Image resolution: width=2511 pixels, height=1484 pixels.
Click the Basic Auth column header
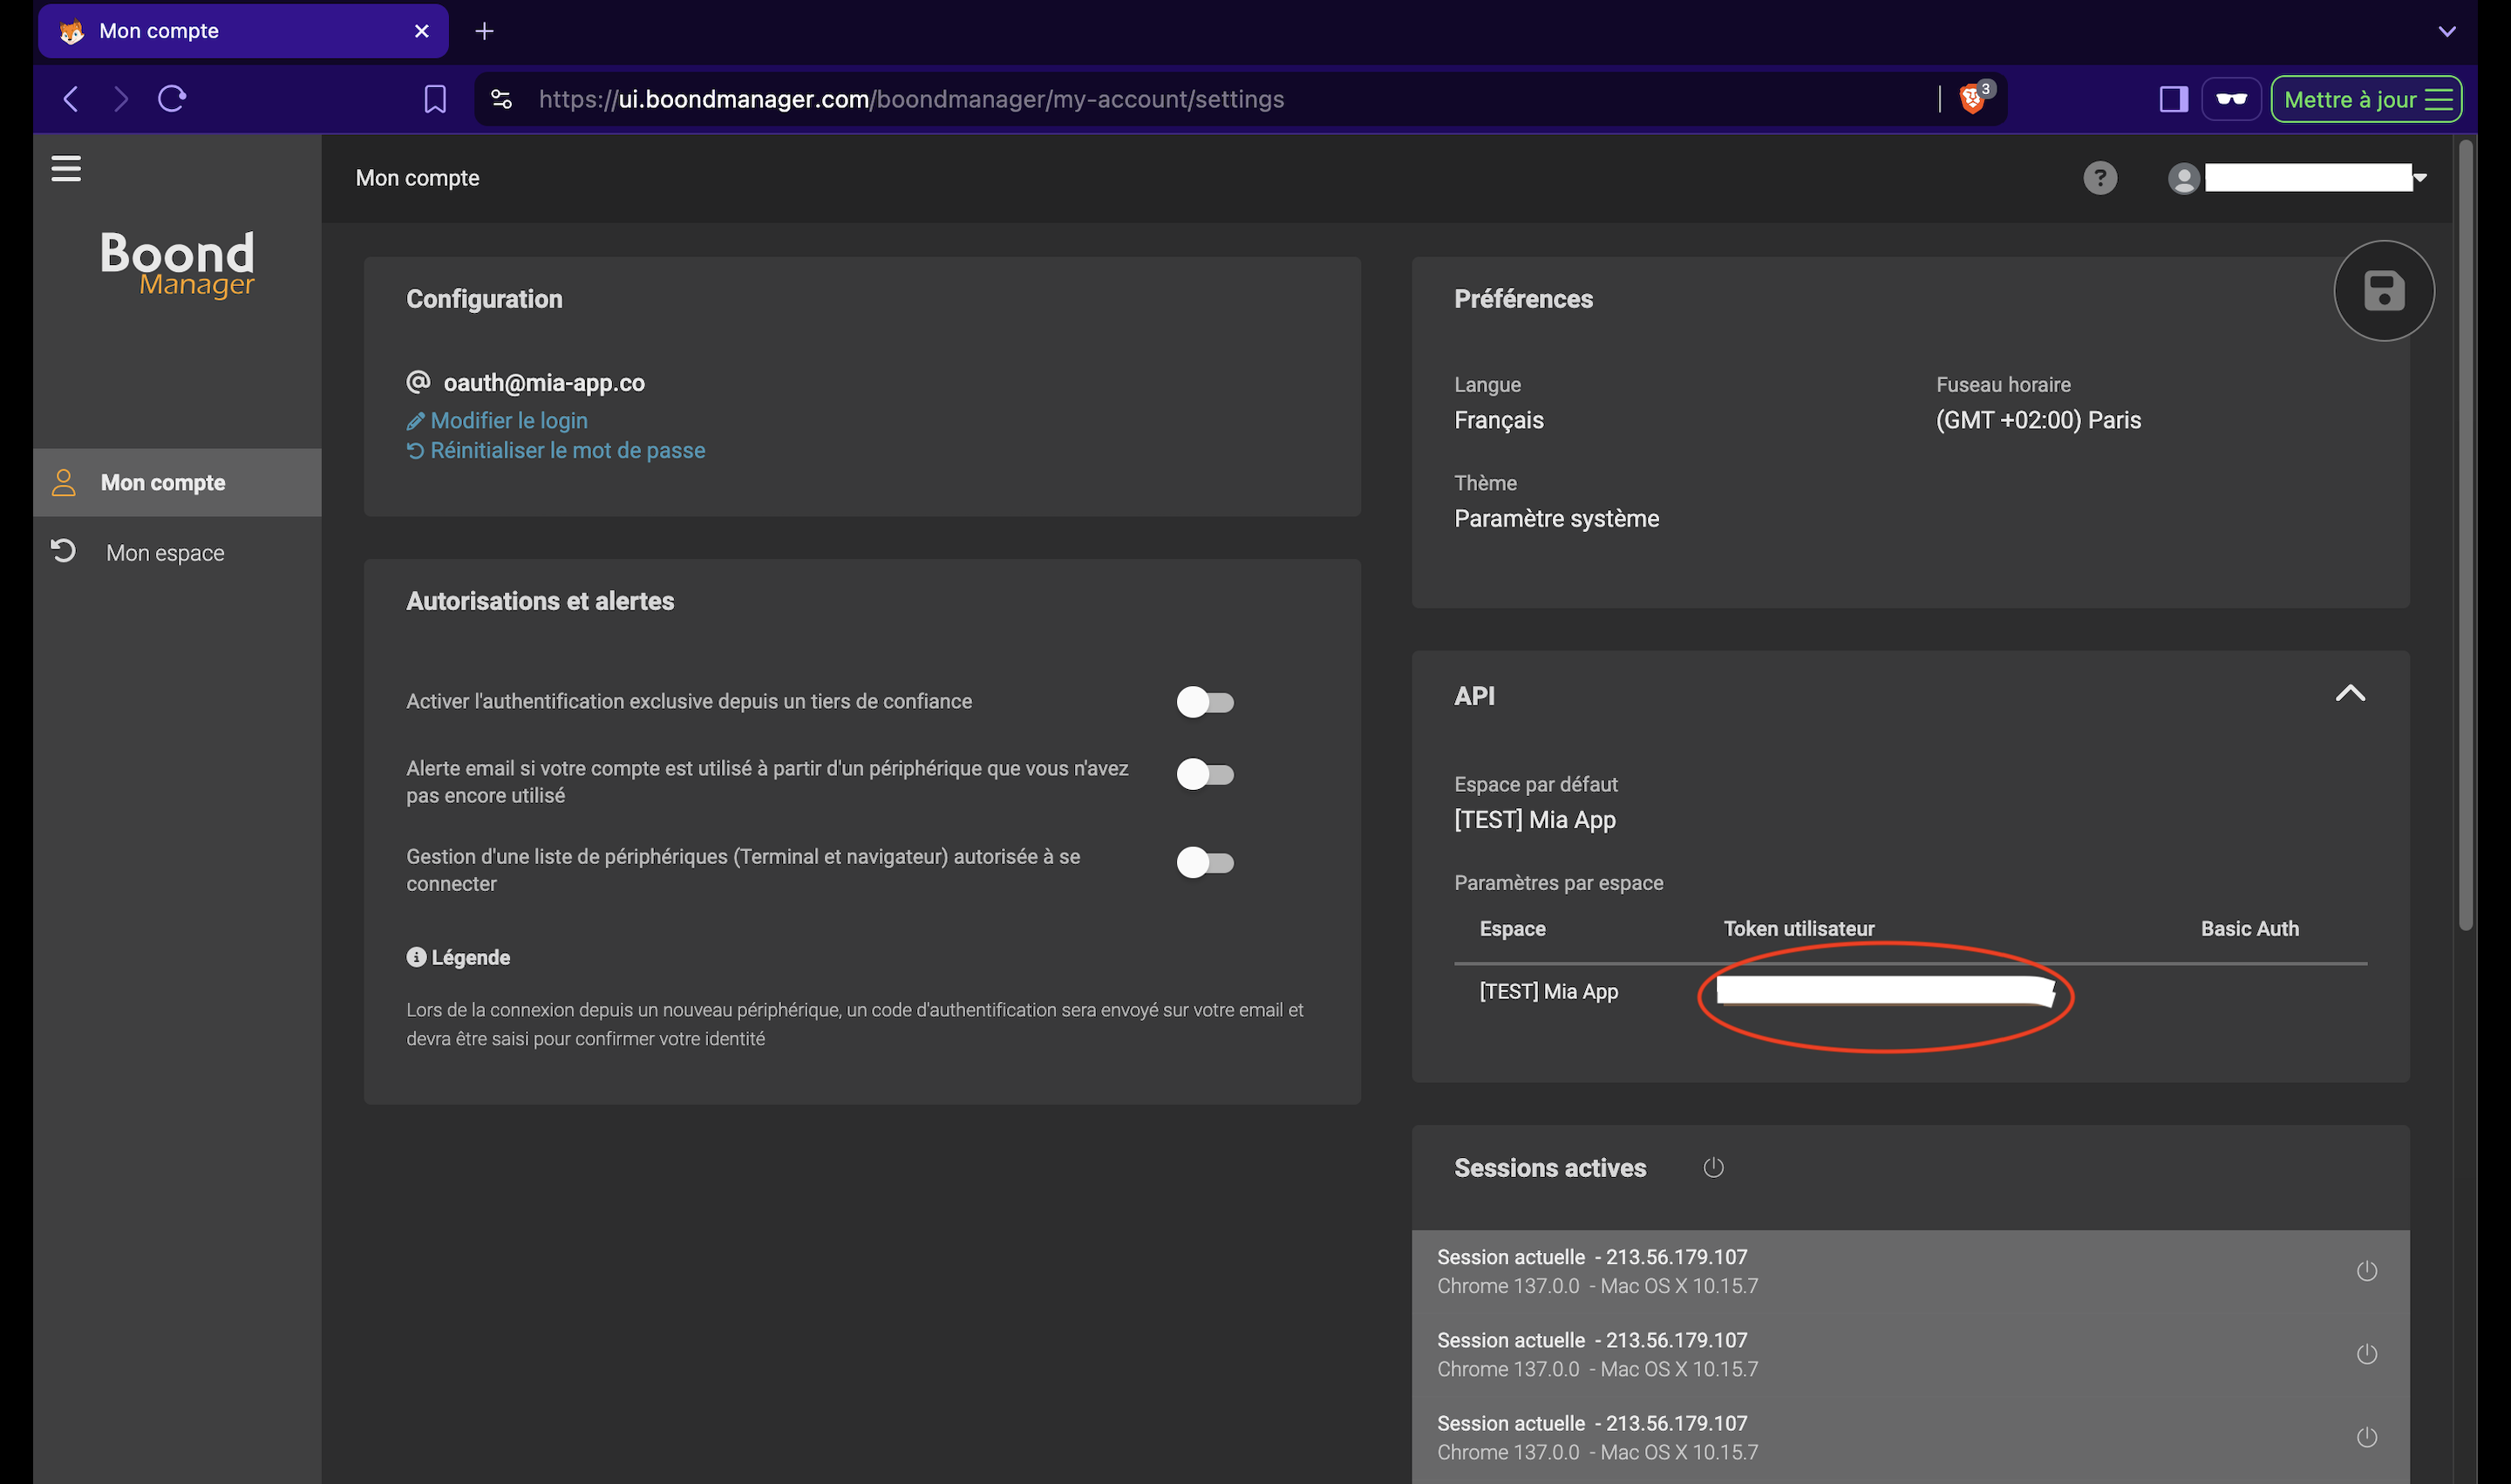point(2249,929)
